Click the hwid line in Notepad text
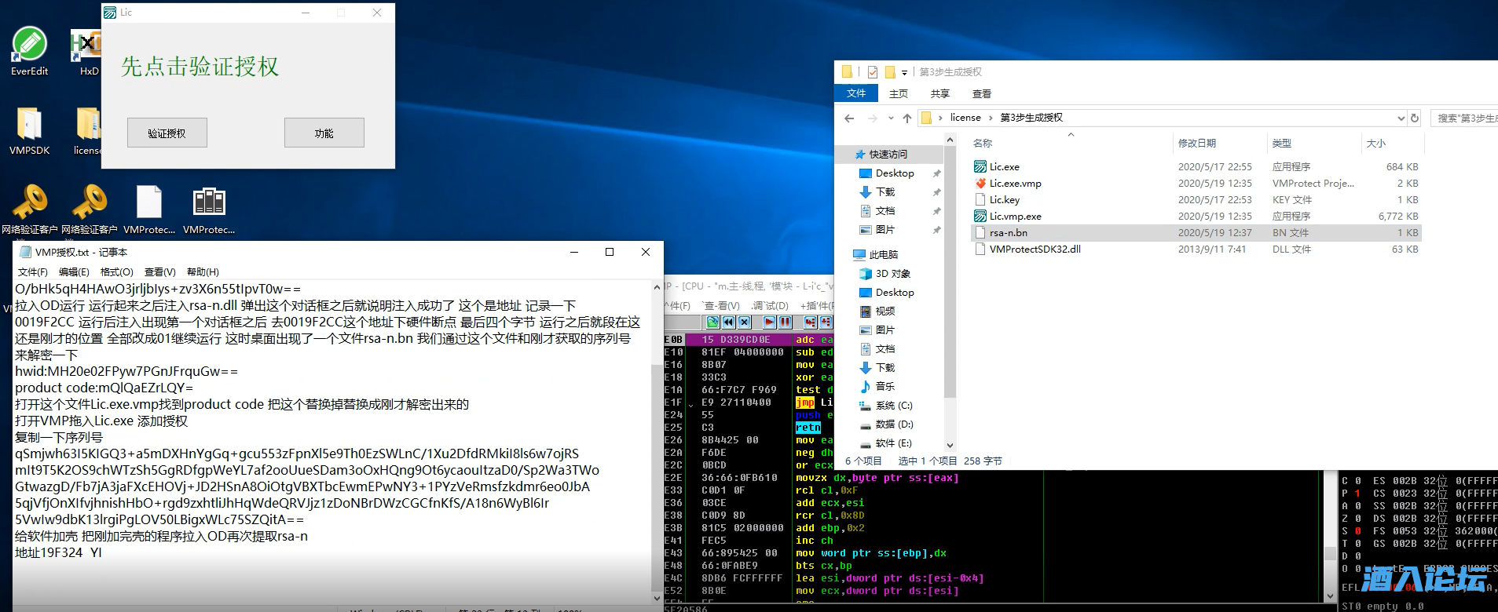The width and height of the screenshot is (1498, 612). 126,371
